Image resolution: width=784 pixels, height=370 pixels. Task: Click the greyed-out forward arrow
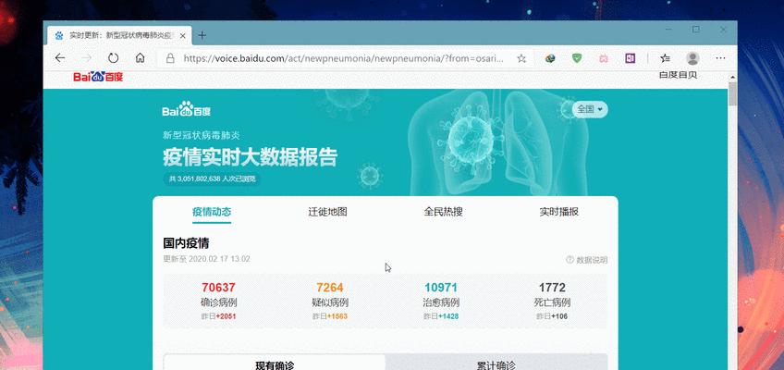click(x=87, y=58)
